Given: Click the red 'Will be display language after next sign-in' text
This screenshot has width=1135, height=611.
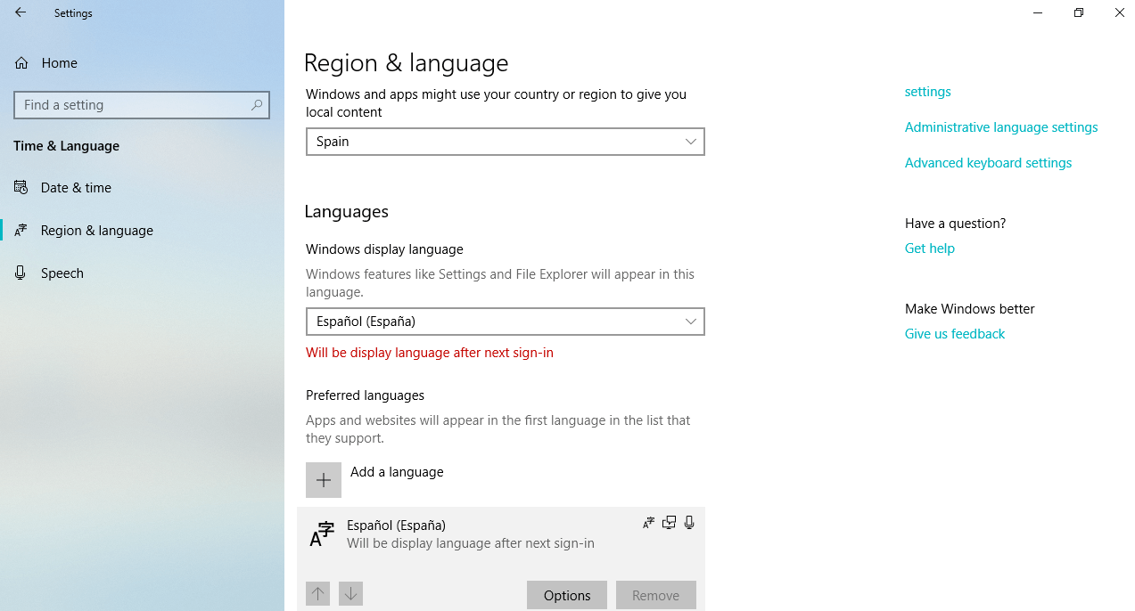Looking at the screenshot, I should pos(430,353).
